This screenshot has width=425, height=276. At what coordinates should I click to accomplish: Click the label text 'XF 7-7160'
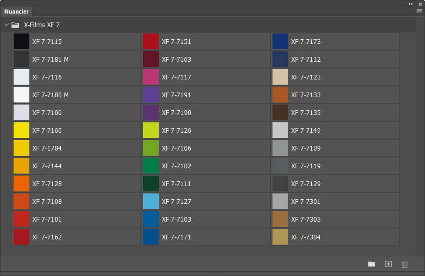[47, 131]
